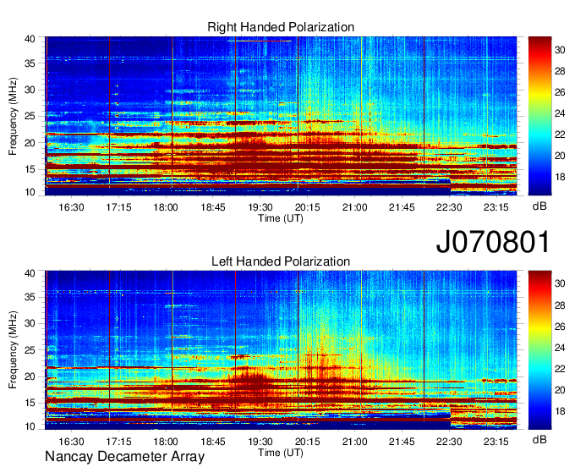Screen dimensions: 575x467
Task: Click the 17:15 tick of Left Handed plot
Action: point(118,442)
